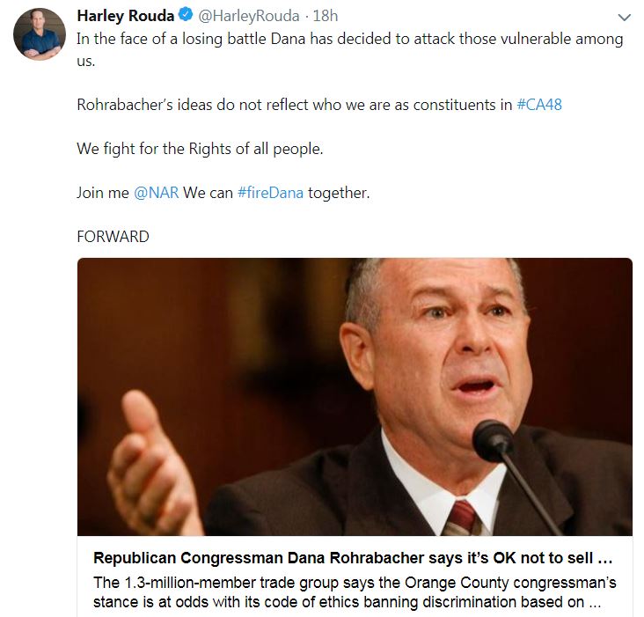Open the @NAR mention
The image size is (644, 617).
coord(157,193)
